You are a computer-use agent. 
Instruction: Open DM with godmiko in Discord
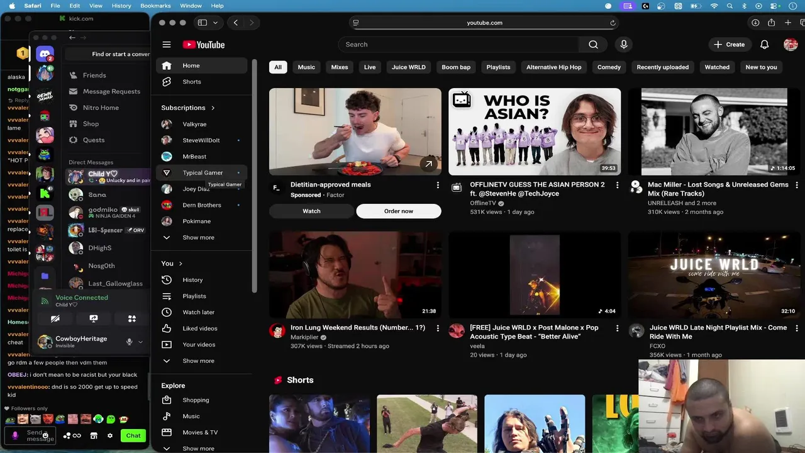[108, 213]
